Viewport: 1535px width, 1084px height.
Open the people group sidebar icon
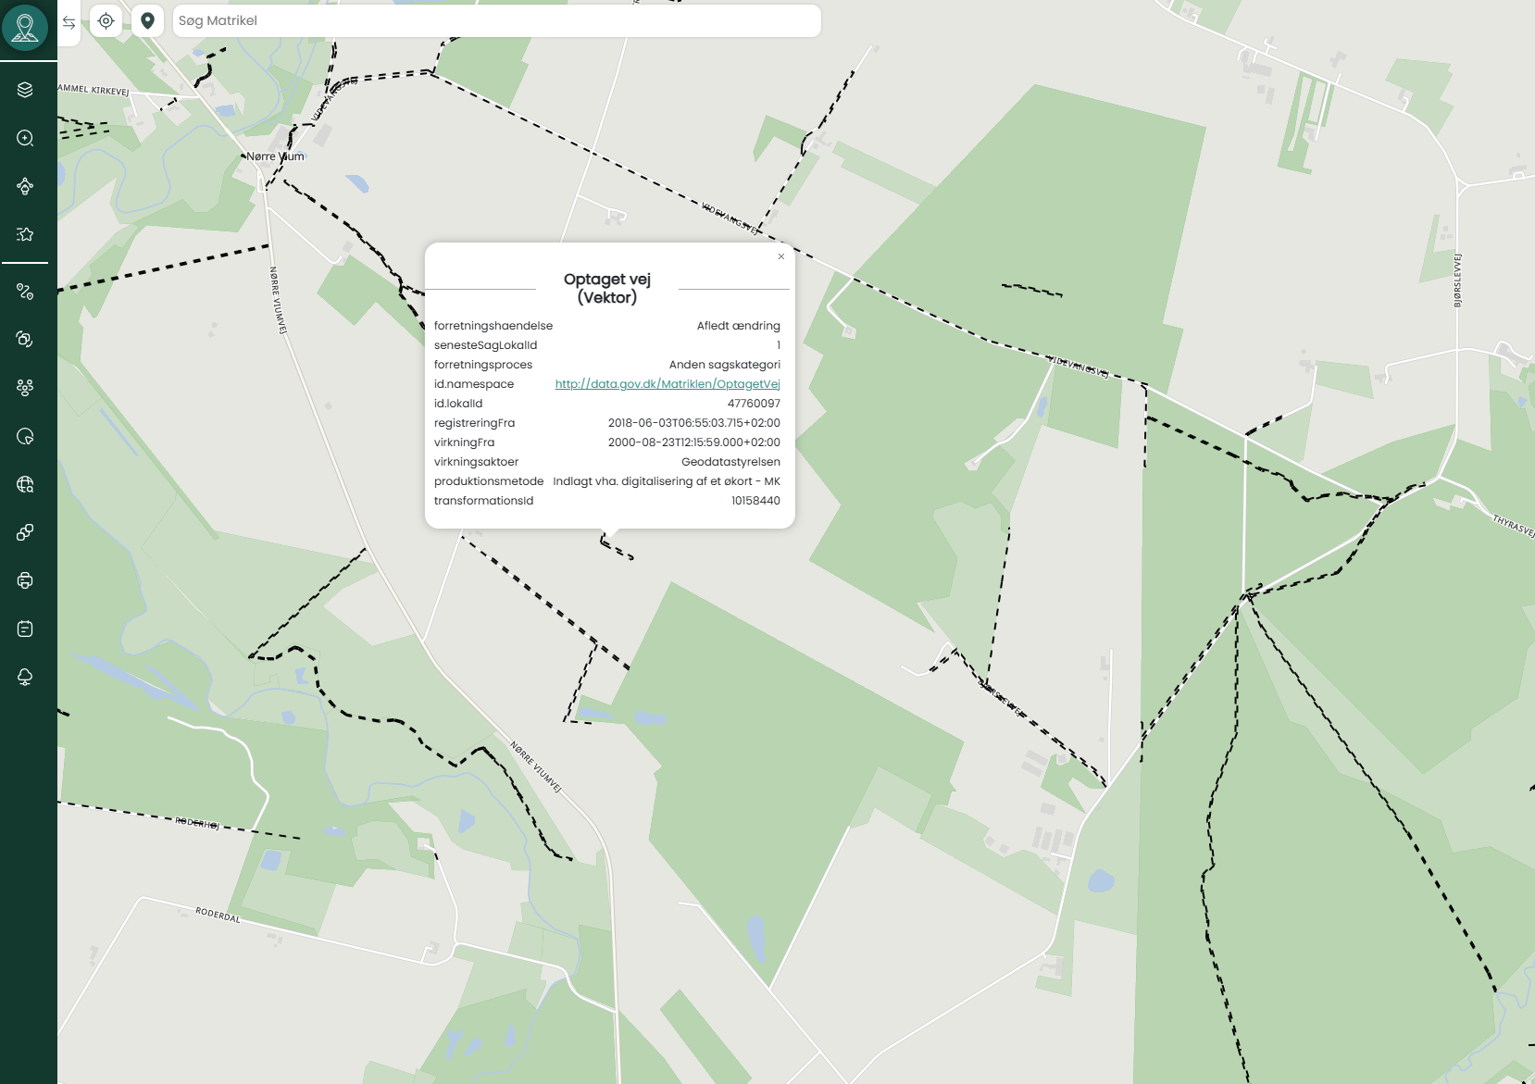(x=25, y=388)
